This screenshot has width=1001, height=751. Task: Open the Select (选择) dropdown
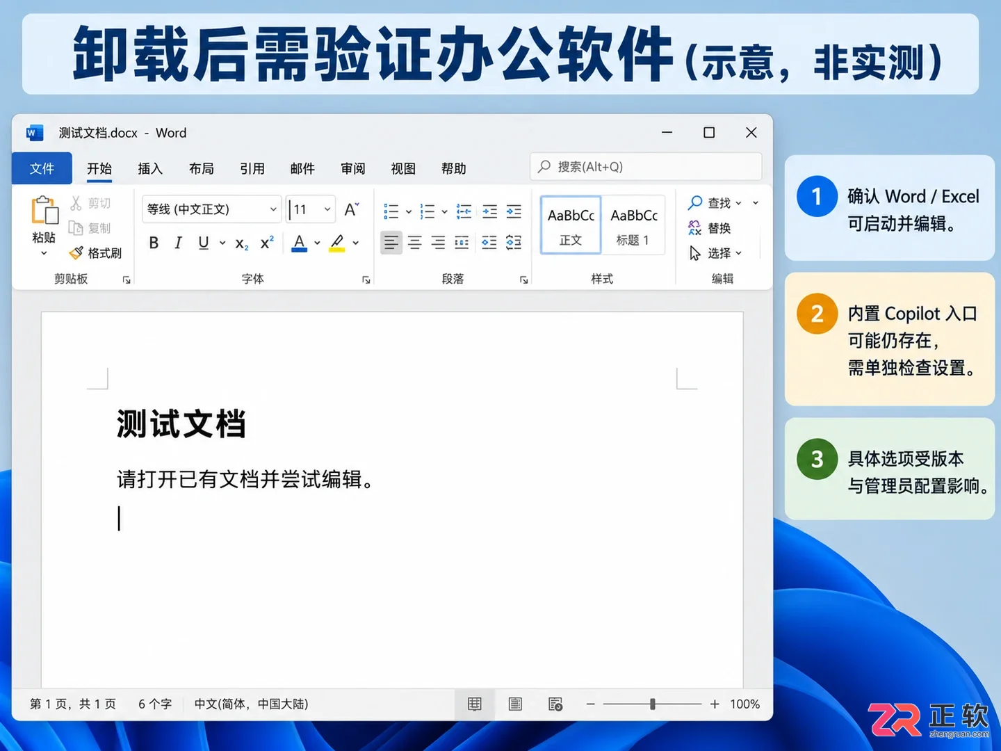pyautogui.click(x=715, y=253)
